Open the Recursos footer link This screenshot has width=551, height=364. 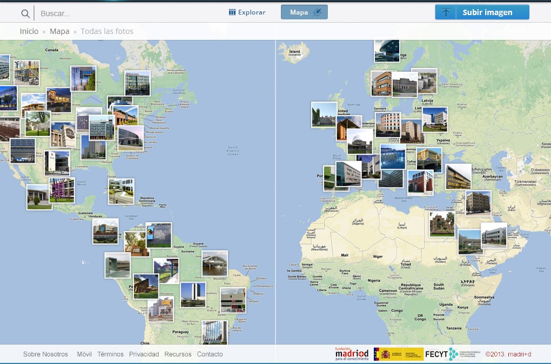pyautogui.click(x=178, y=354)
